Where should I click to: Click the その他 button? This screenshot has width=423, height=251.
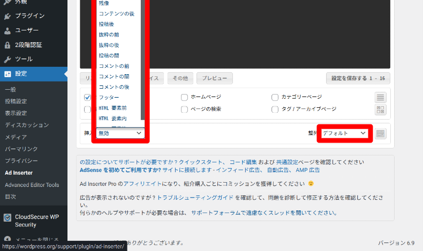(180, 79)
